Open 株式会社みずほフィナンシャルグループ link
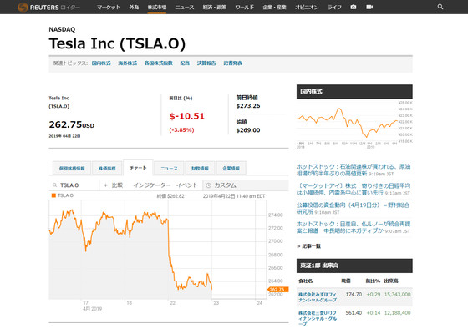This screenshot has width=468, height=329. click(318, 297)
